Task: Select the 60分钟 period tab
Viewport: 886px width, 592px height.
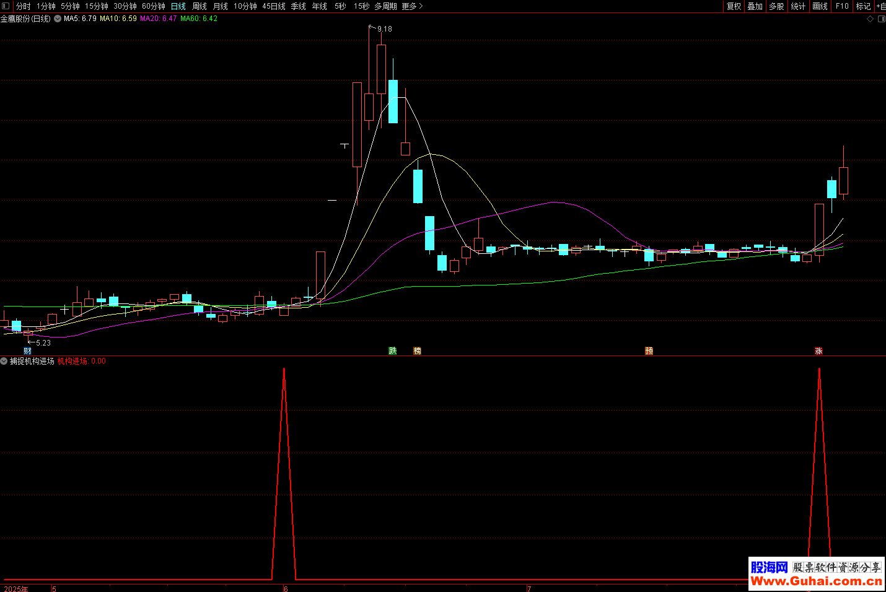Action: click(x=154, y=6)
